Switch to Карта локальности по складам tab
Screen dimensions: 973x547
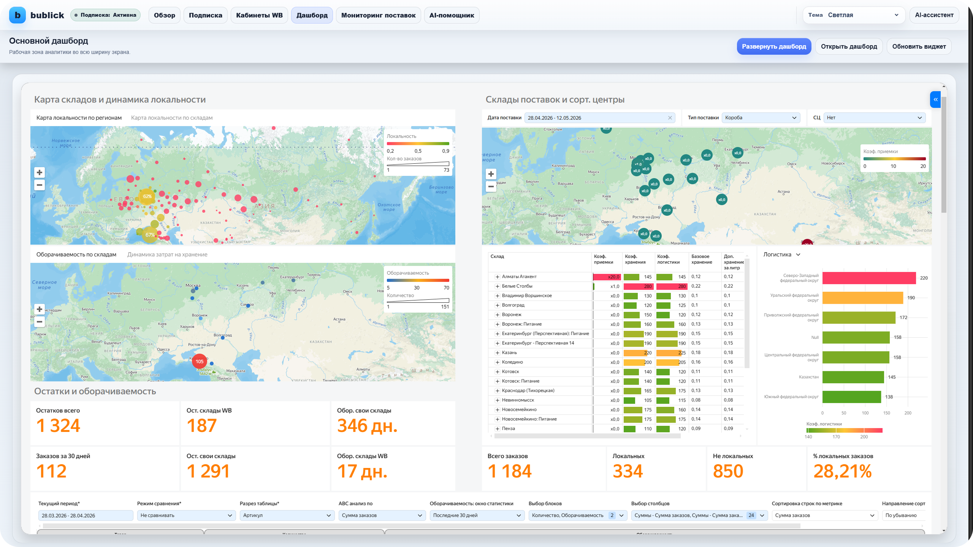pyautogui.click(x=172, y=118)
